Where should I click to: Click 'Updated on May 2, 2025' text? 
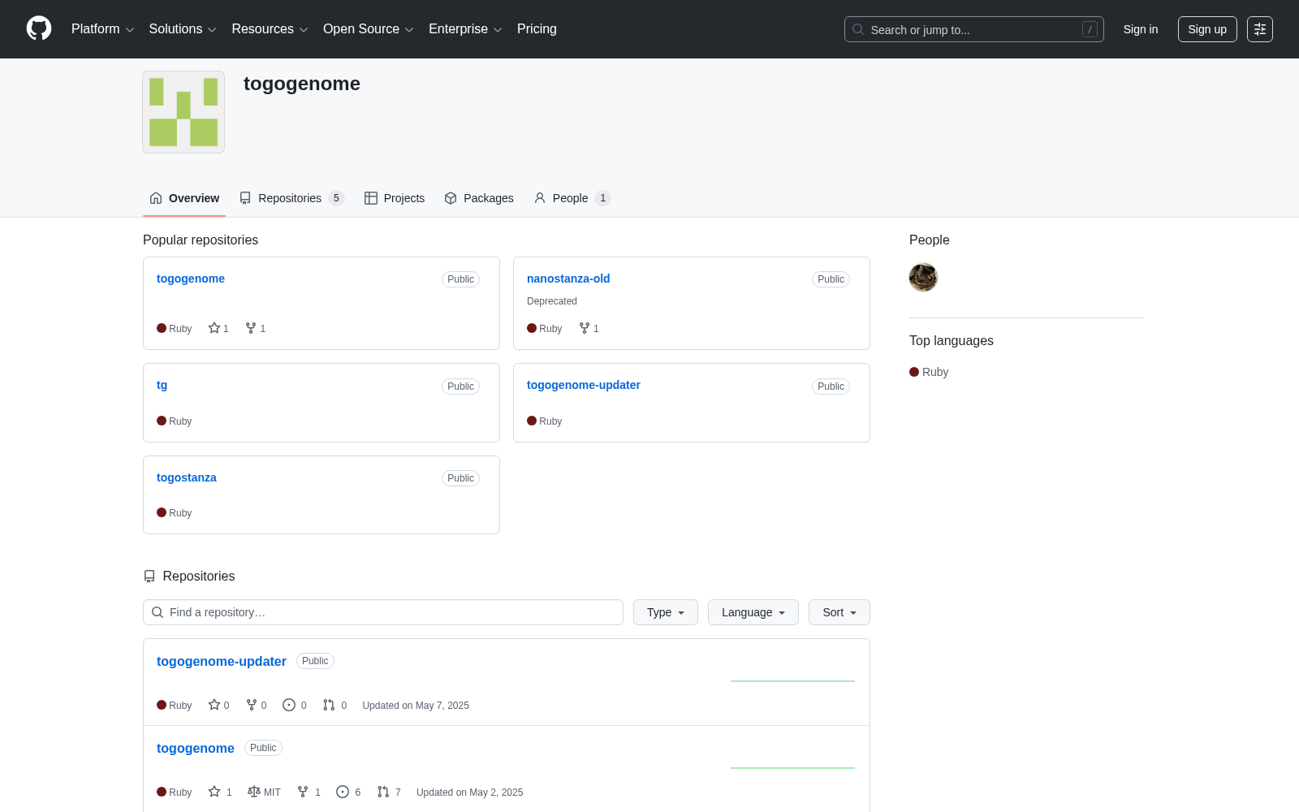[470, 793]
